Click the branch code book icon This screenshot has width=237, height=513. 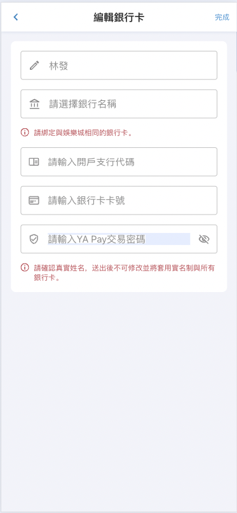coord(34,162)
